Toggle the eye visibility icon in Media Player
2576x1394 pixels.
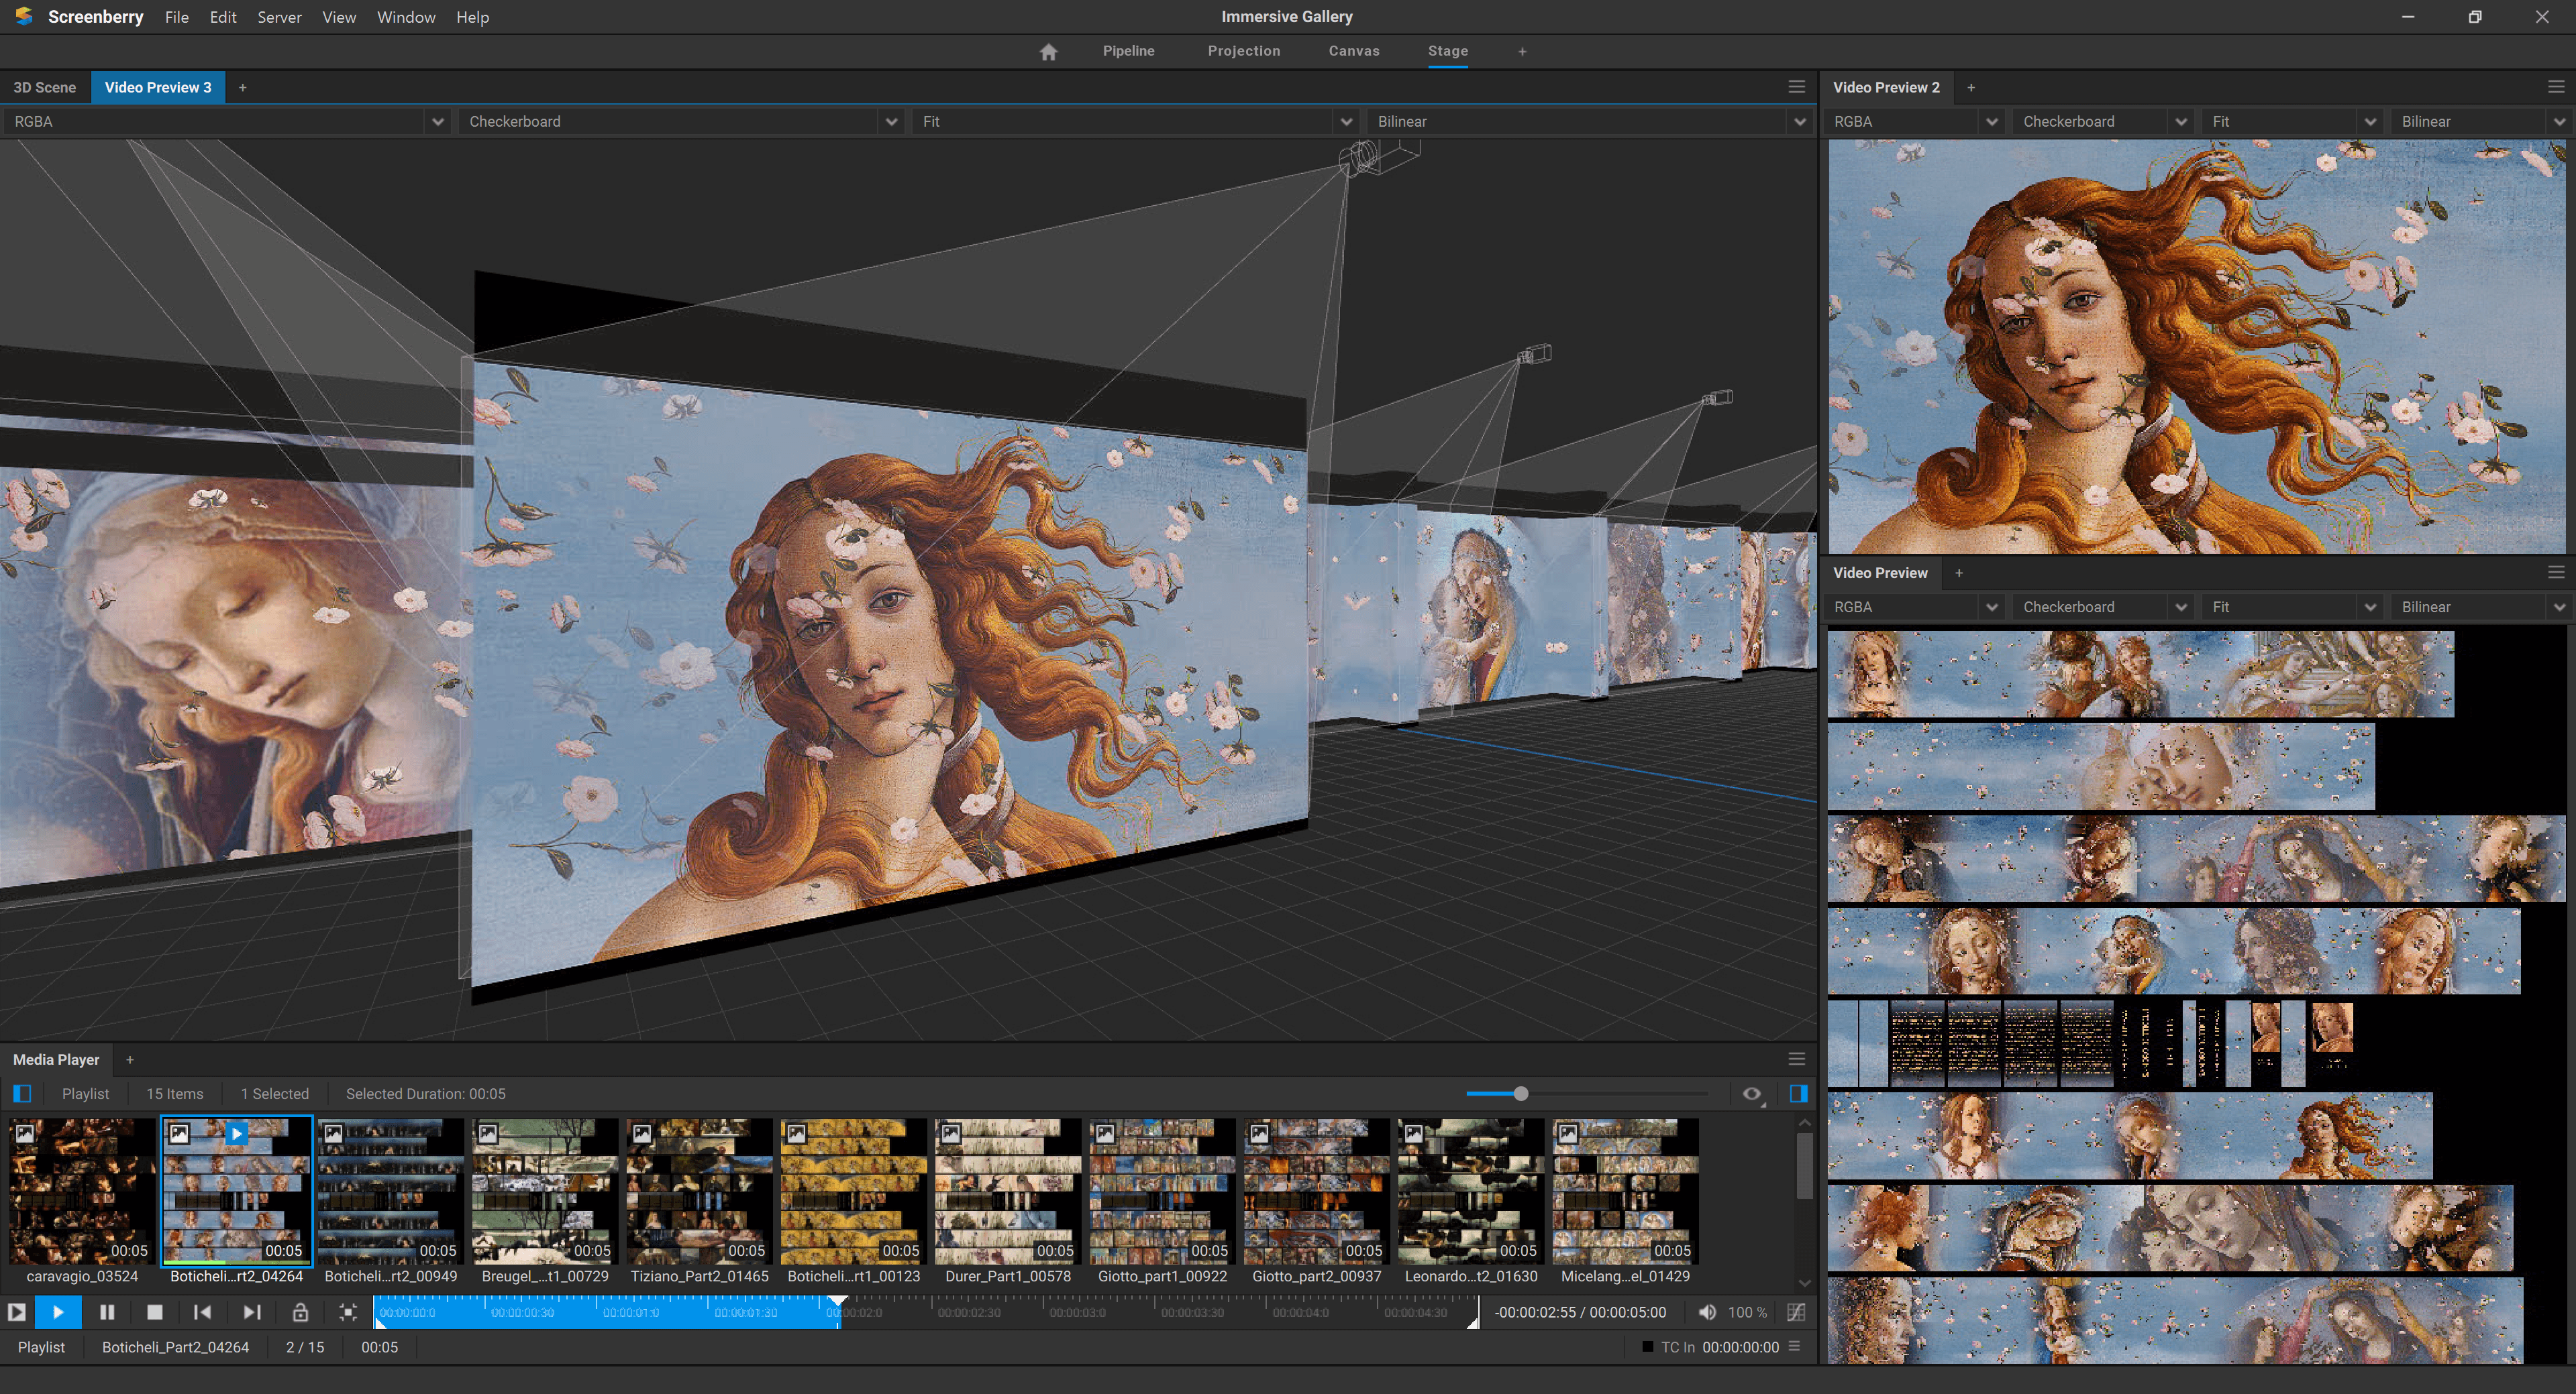point(1751,1093)
